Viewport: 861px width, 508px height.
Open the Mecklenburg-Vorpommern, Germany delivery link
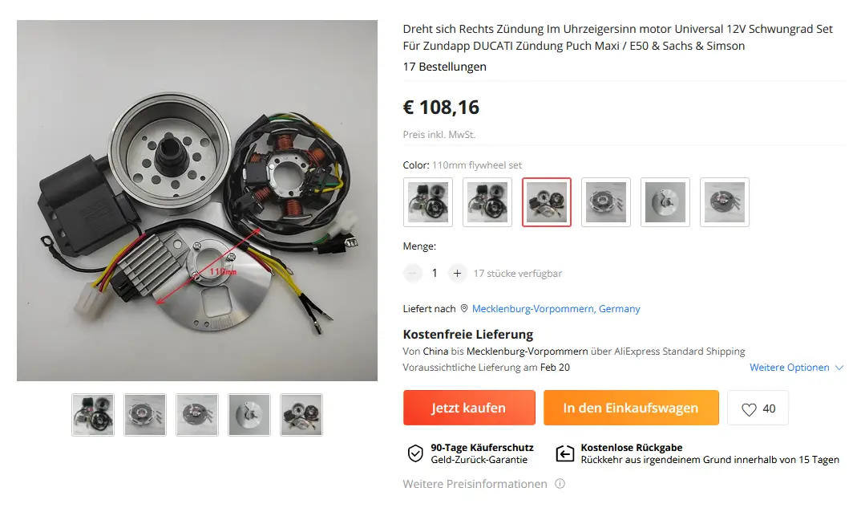tap(556, 308)
